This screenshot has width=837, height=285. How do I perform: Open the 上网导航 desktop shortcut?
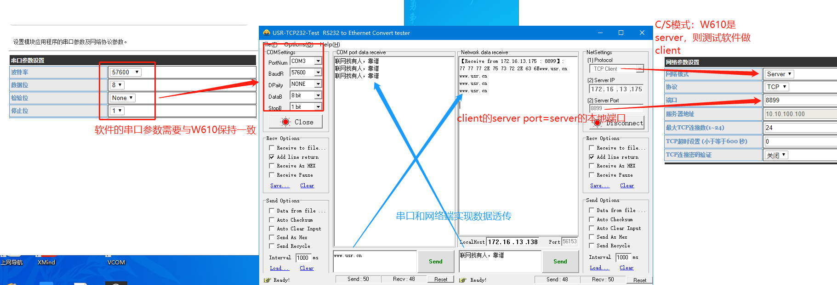11,262
